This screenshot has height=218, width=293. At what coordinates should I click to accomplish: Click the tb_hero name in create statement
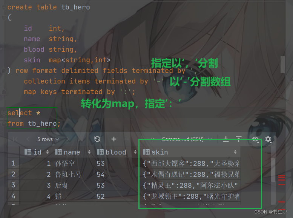coord(75,7)
